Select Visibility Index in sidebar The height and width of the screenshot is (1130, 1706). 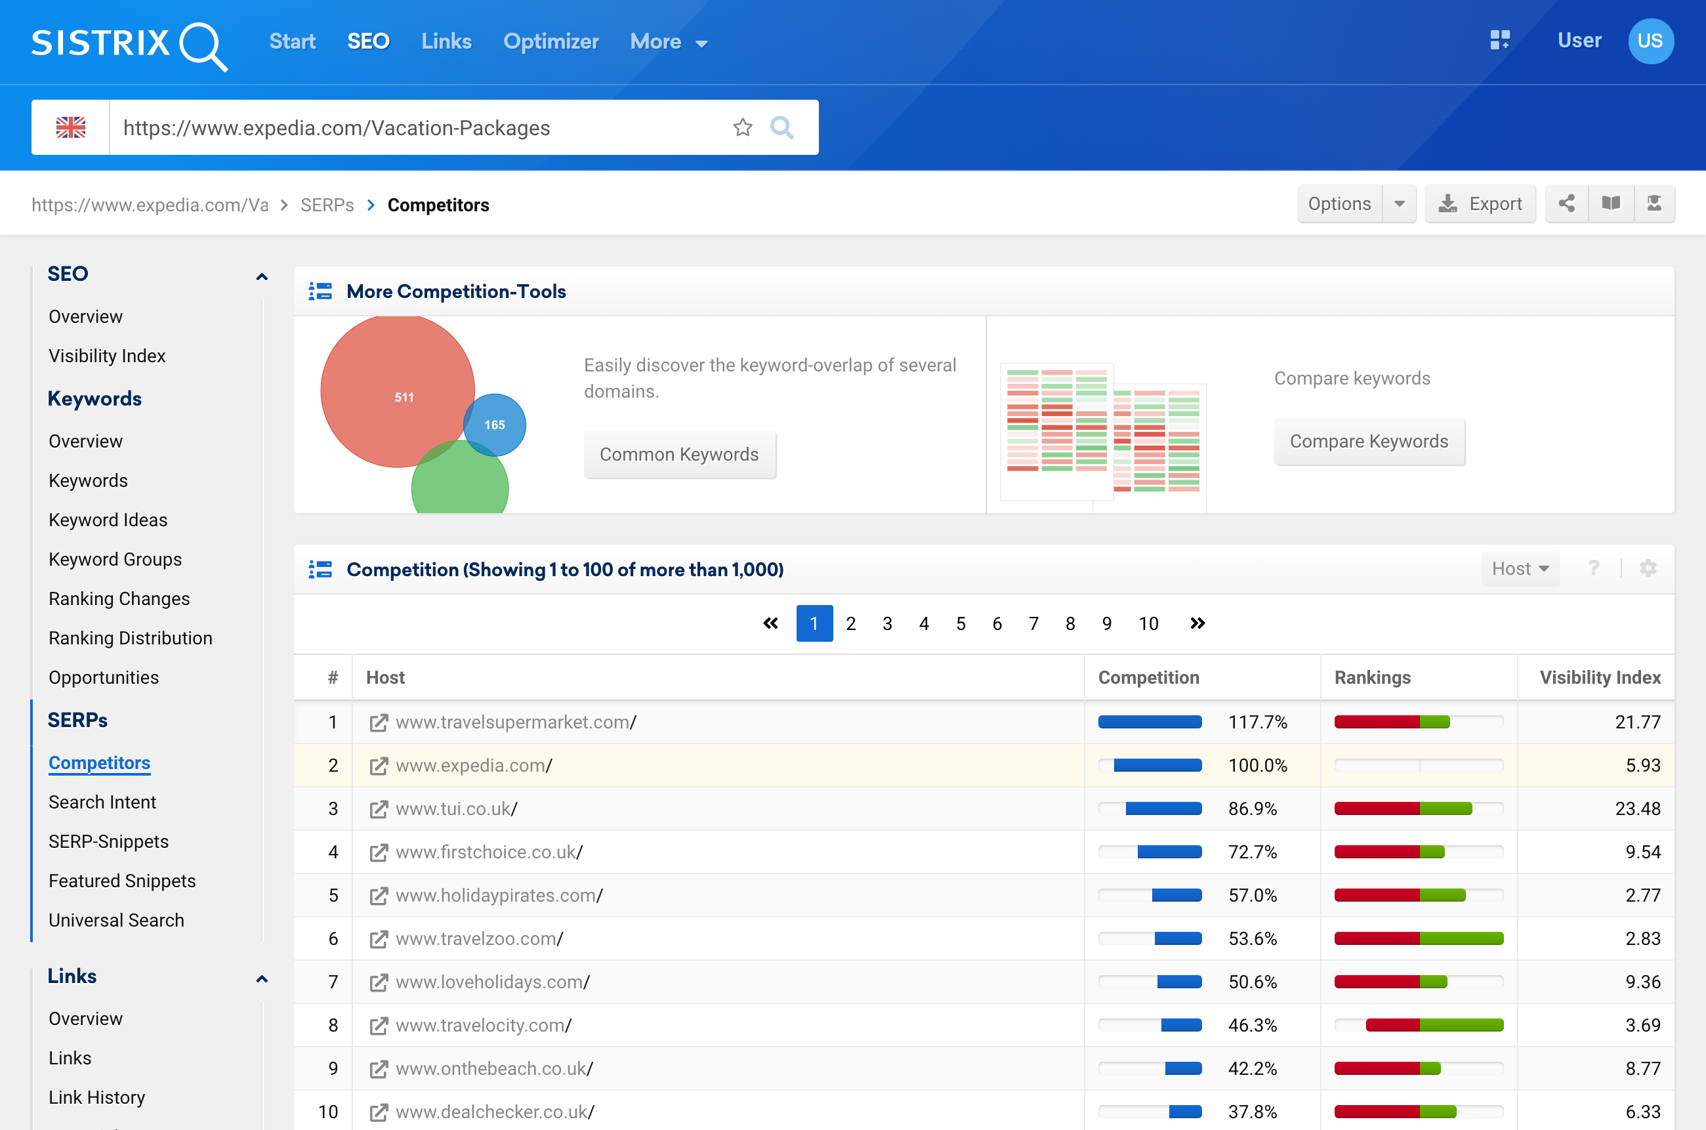[106, 356]
